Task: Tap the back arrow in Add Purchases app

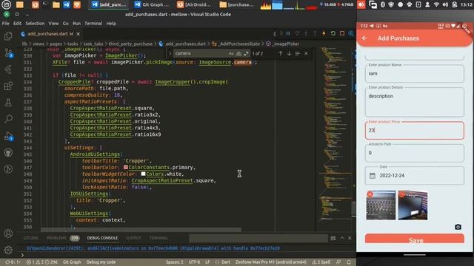Action: pos(364,38)
